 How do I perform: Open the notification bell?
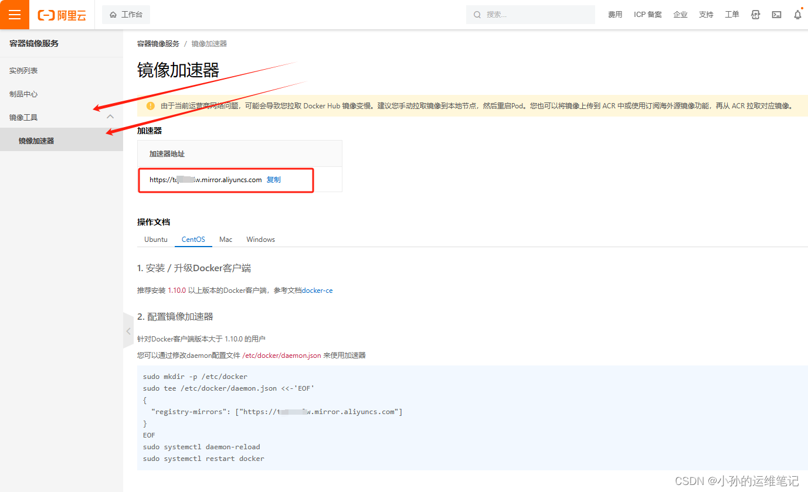pyautogui.click(x=797, y=15)
